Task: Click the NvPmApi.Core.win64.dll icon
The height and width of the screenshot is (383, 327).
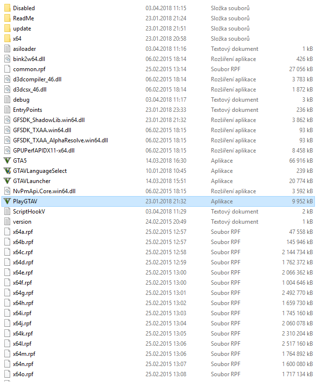Action: (7, 191)
